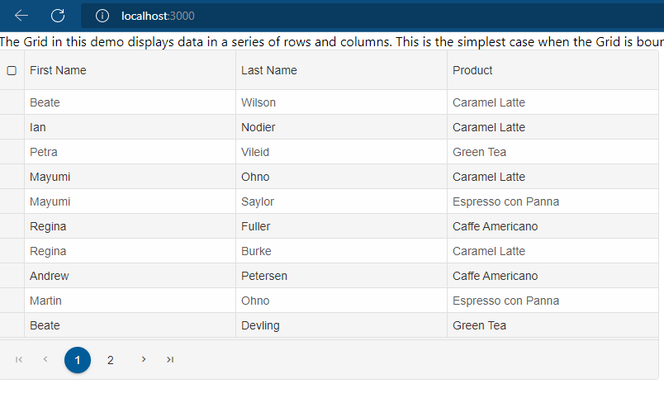Screen dimensions: 664x398
Task: Go to previous page in pager
Action: (x=45, y=359)
